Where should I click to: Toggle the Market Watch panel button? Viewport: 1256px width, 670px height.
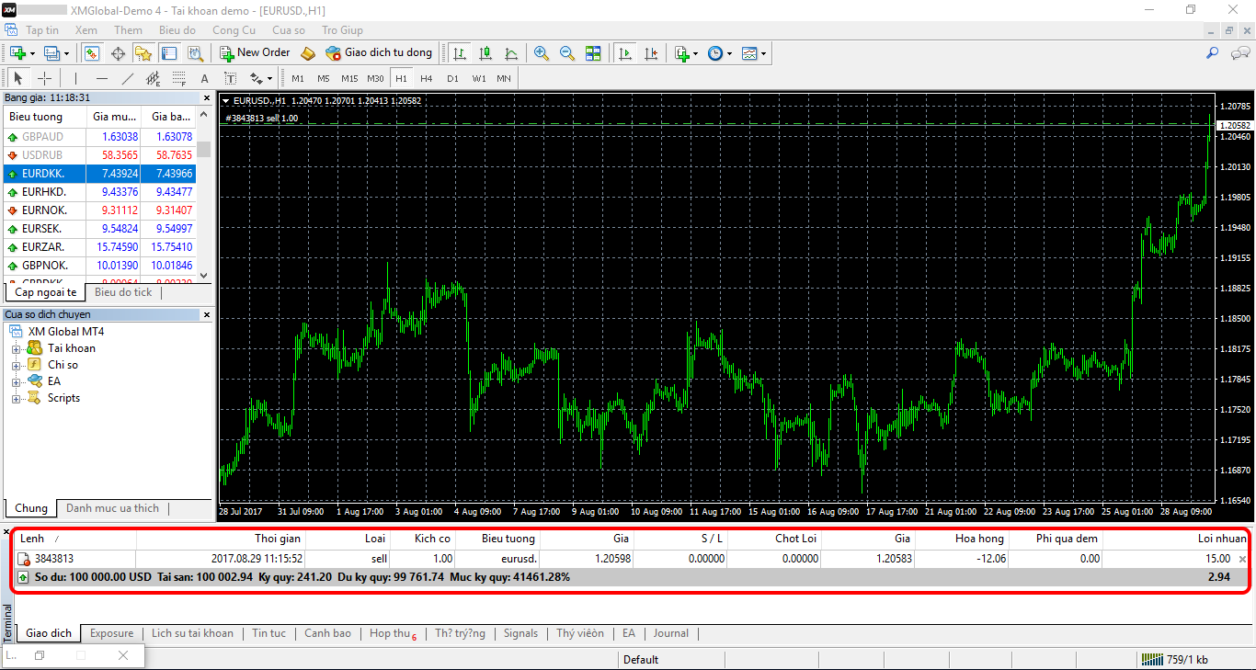[x=92, y=53]
